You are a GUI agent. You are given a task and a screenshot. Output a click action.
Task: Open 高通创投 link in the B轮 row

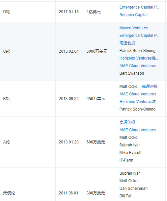(x=150, y=87)
